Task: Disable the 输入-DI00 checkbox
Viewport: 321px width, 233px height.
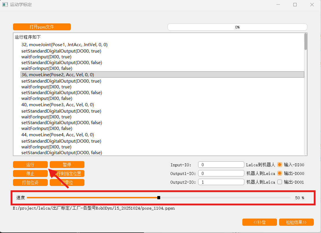Action: point(279,165)
